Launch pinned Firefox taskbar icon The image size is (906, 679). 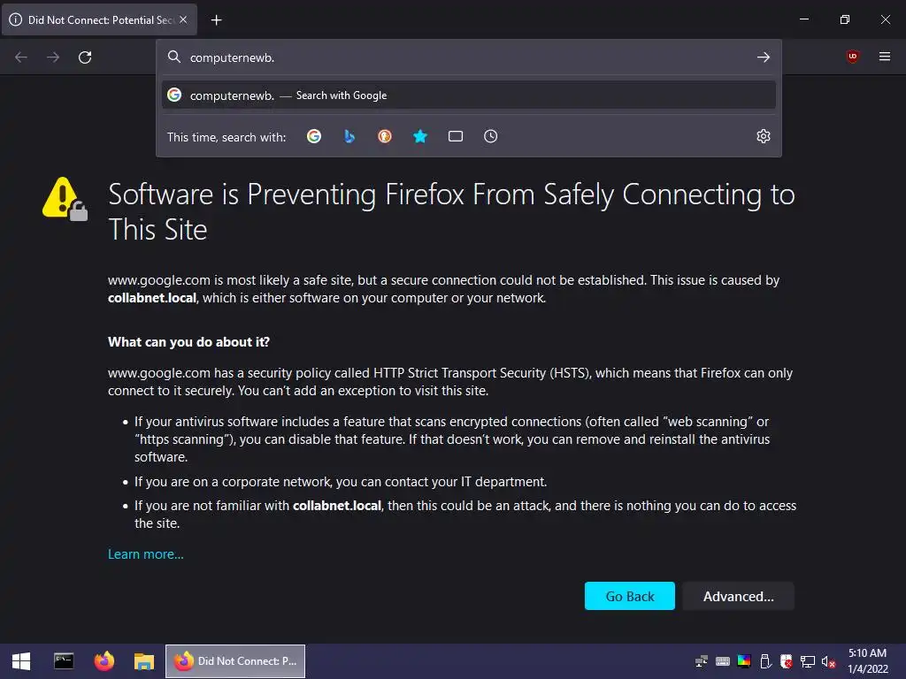click(104, 661)
